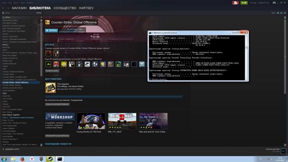
Task: Select the grid view mode icon
Action: (285, 13)
